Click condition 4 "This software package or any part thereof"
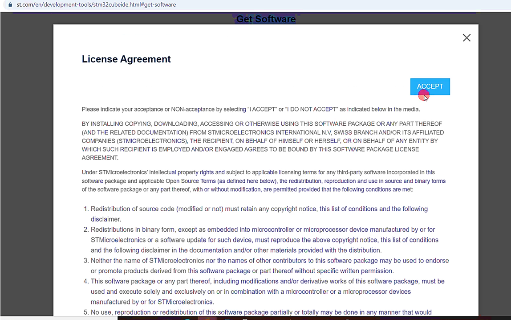This screenshot has width=511, height=320. coord(267,291)
